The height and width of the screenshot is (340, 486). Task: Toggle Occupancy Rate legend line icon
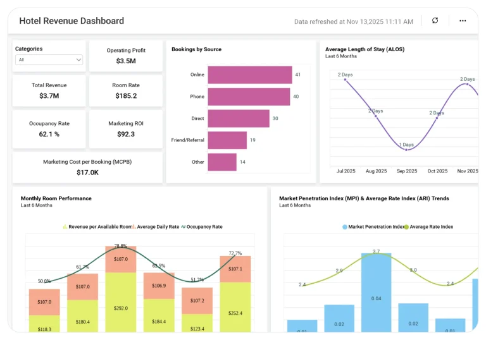[183, 227]
